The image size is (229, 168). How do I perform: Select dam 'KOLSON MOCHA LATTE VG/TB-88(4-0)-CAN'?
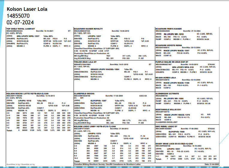point(28,94)
